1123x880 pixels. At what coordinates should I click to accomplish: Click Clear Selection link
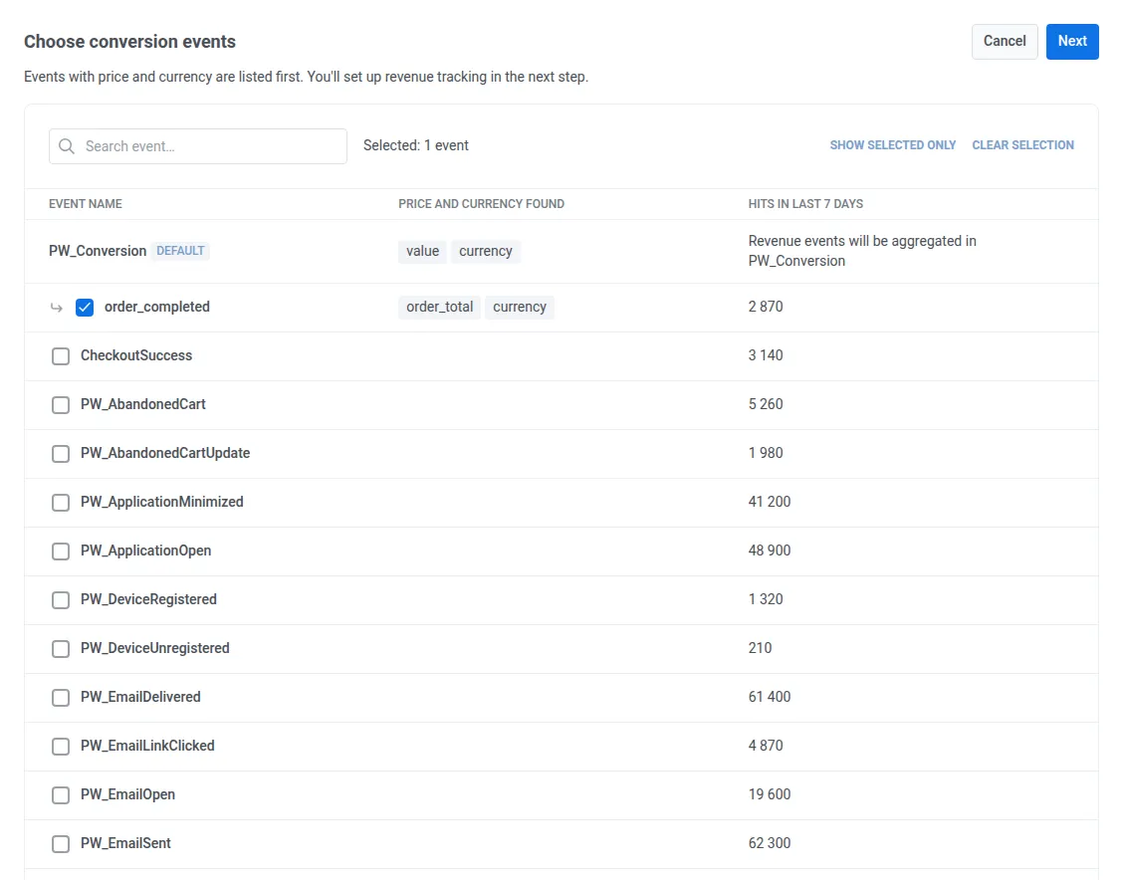pos(1022,145)
